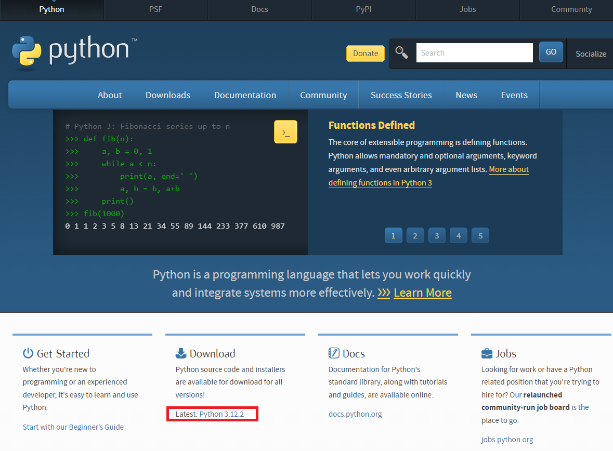Screen dimensions: 613x451
Task: Open the Jobs top tab
Action: tap(467, 9)
